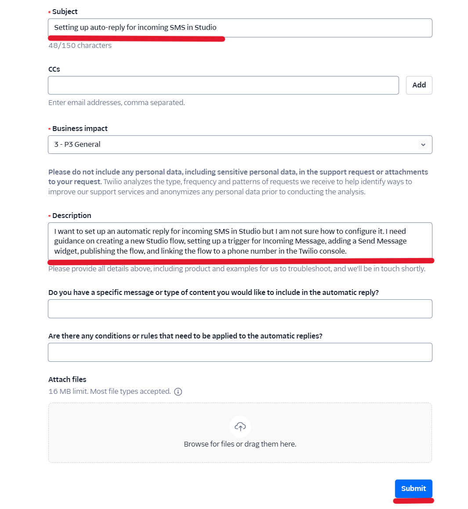Screen dimensions: 468x509
Task: Click the info icon beside file limit
Action: coord(178,392)
